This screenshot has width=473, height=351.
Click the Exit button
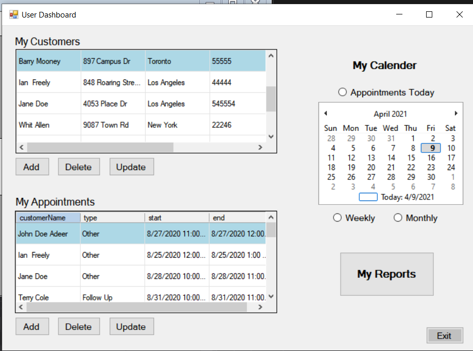point(445,336)
